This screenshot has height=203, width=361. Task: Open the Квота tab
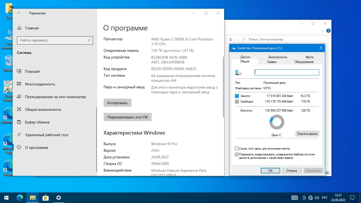(x=309, y=57)
